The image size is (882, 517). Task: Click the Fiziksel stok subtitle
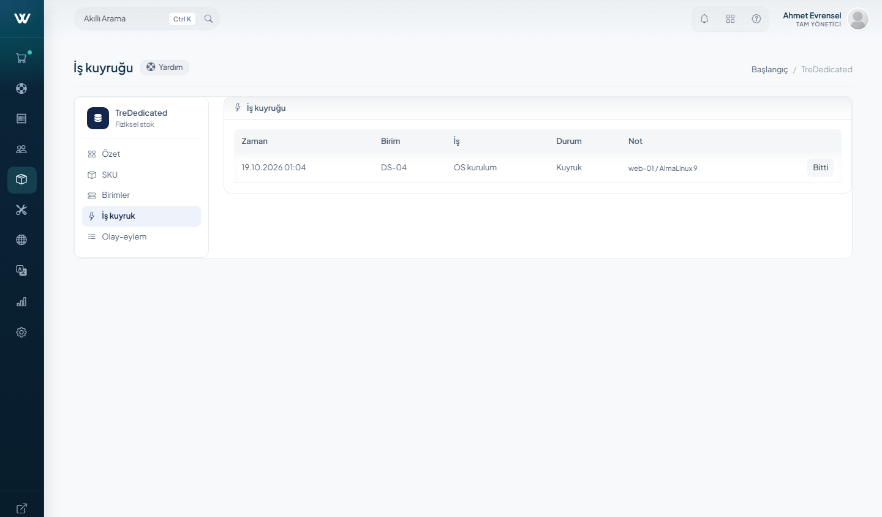coord(135,124)
